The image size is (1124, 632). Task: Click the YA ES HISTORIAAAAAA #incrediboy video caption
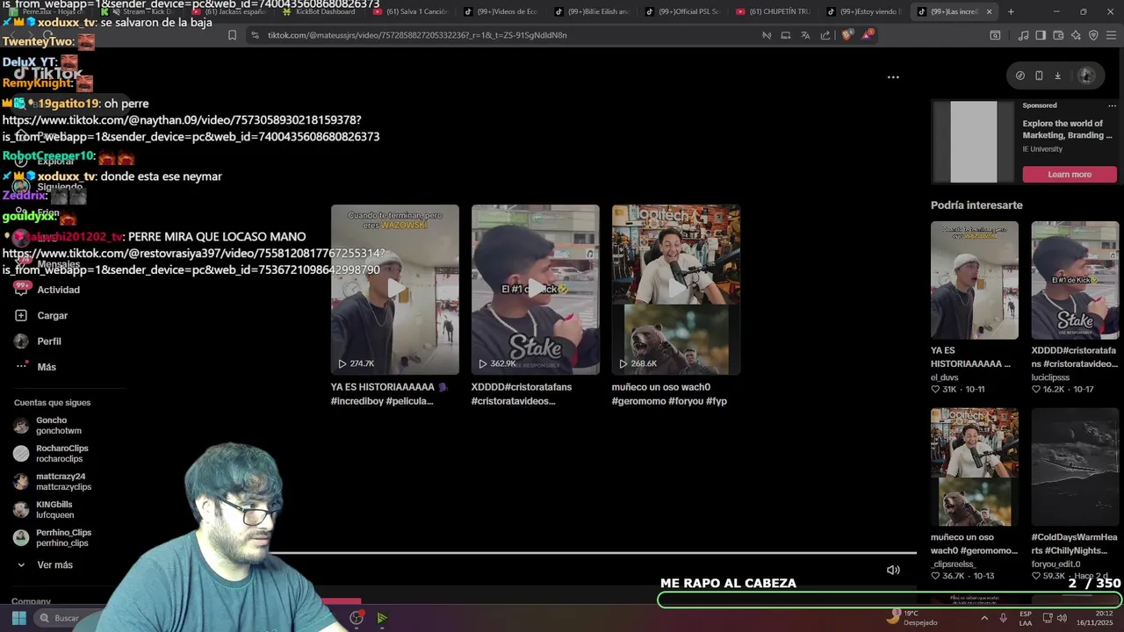(388, 394)
